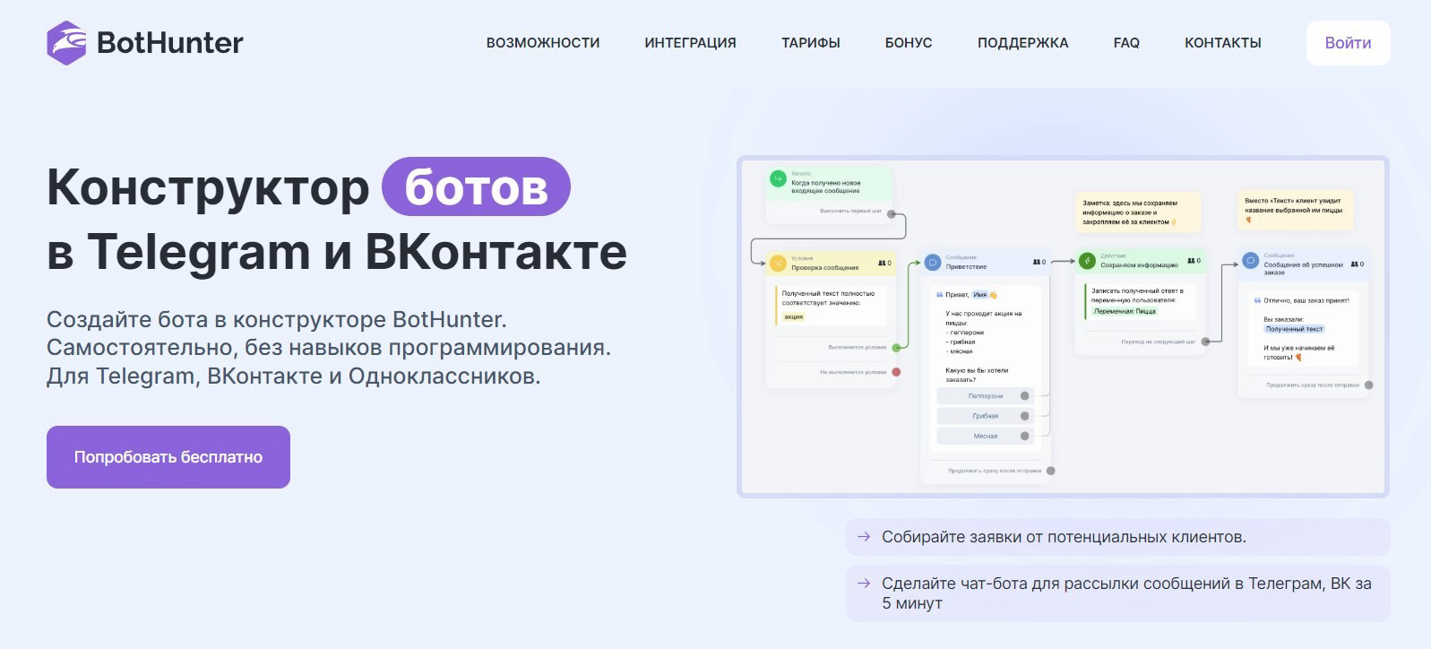Click the users count icon on Проверка сообщения
Viewport: 1431px width, 649px height.
[884, 263]
